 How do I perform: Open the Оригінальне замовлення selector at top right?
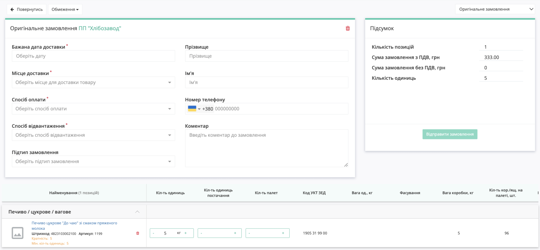pos(495,9)
